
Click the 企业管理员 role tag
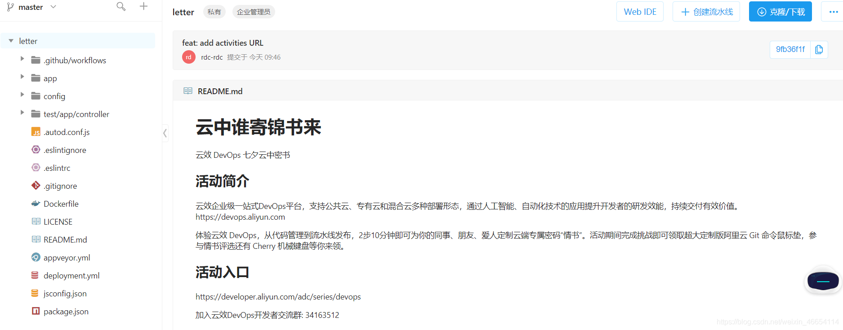coord(254,12)
